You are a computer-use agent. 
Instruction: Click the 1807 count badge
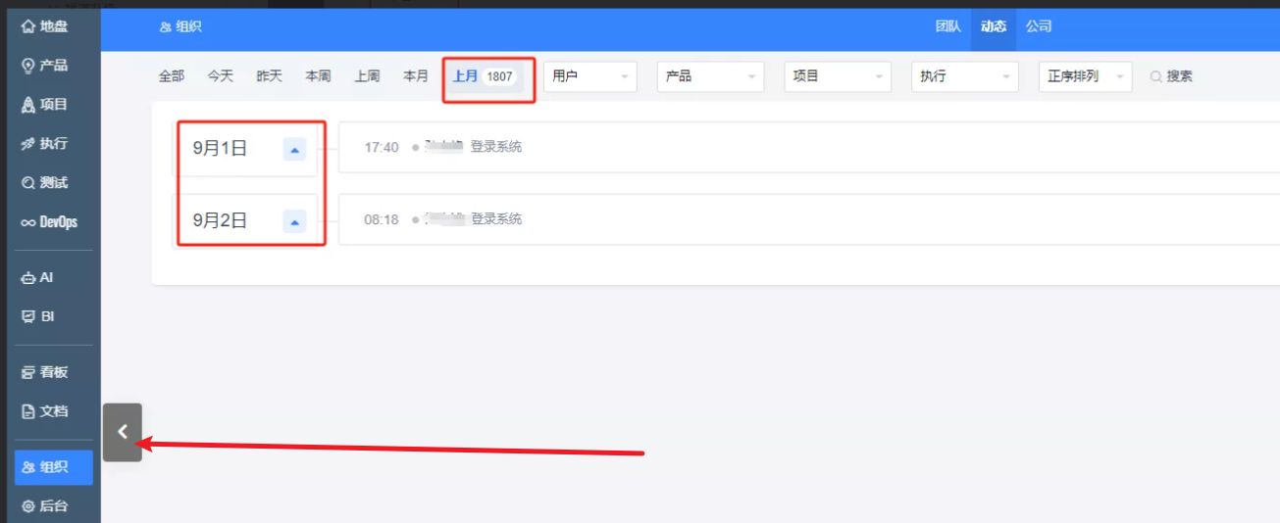click(500, 76)
